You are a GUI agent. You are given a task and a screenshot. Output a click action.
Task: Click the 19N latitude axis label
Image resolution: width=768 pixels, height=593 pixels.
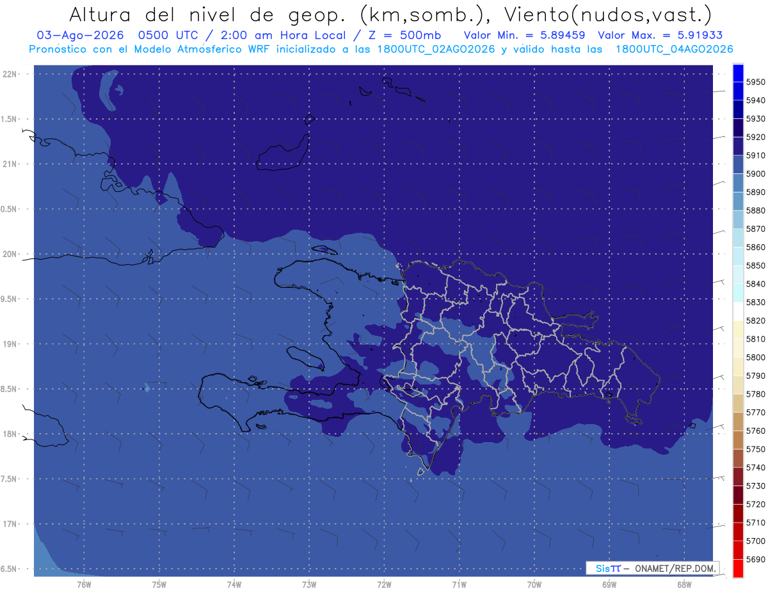tap(10, 344)
